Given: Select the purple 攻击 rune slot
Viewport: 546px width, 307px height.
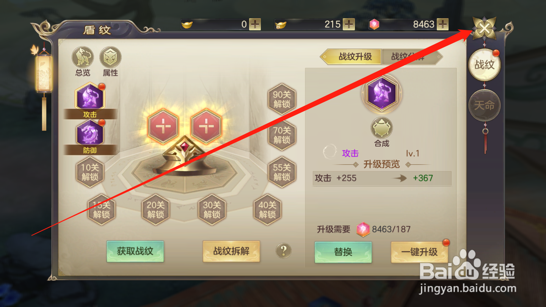Looking at the screenshot, I should (90, 97).
